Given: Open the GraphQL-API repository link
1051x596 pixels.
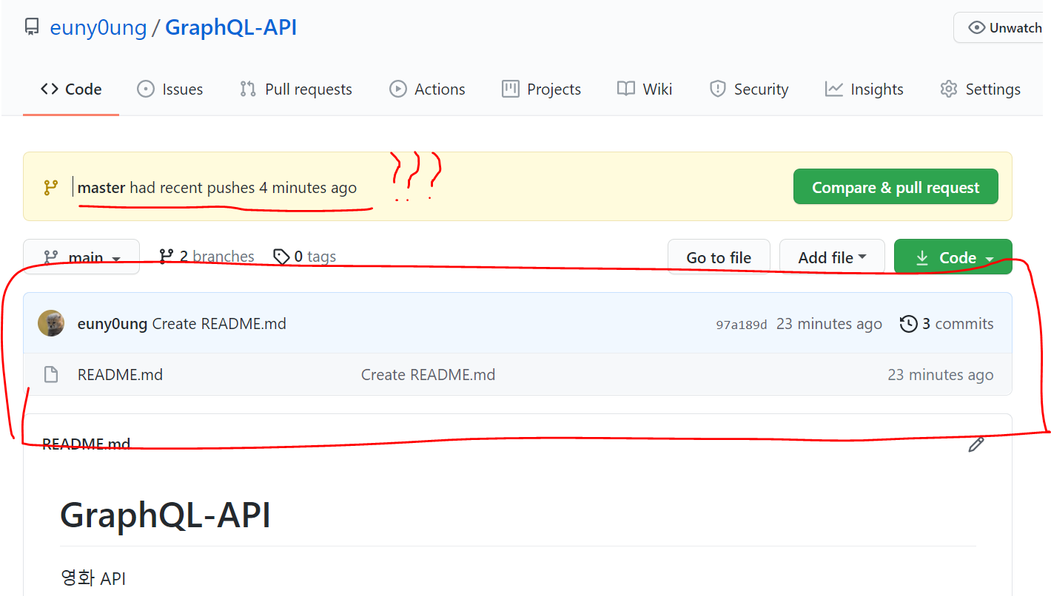Looking at the screenshot, I should [x=231, y=28].
